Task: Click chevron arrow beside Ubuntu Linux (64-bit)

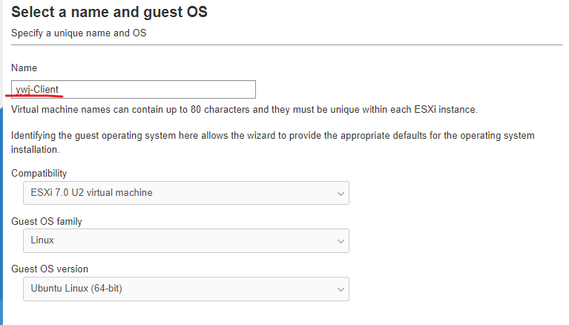Action: 341,289
